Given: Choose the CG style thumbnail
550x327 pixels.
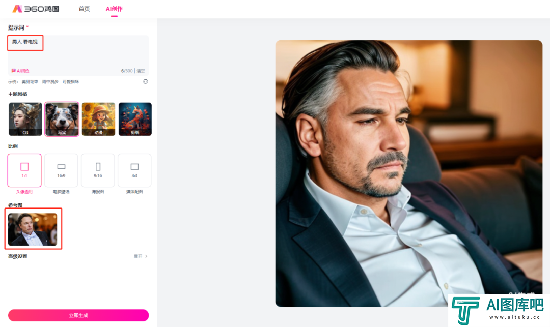Looking at the screenshot, I should (25, 119).
